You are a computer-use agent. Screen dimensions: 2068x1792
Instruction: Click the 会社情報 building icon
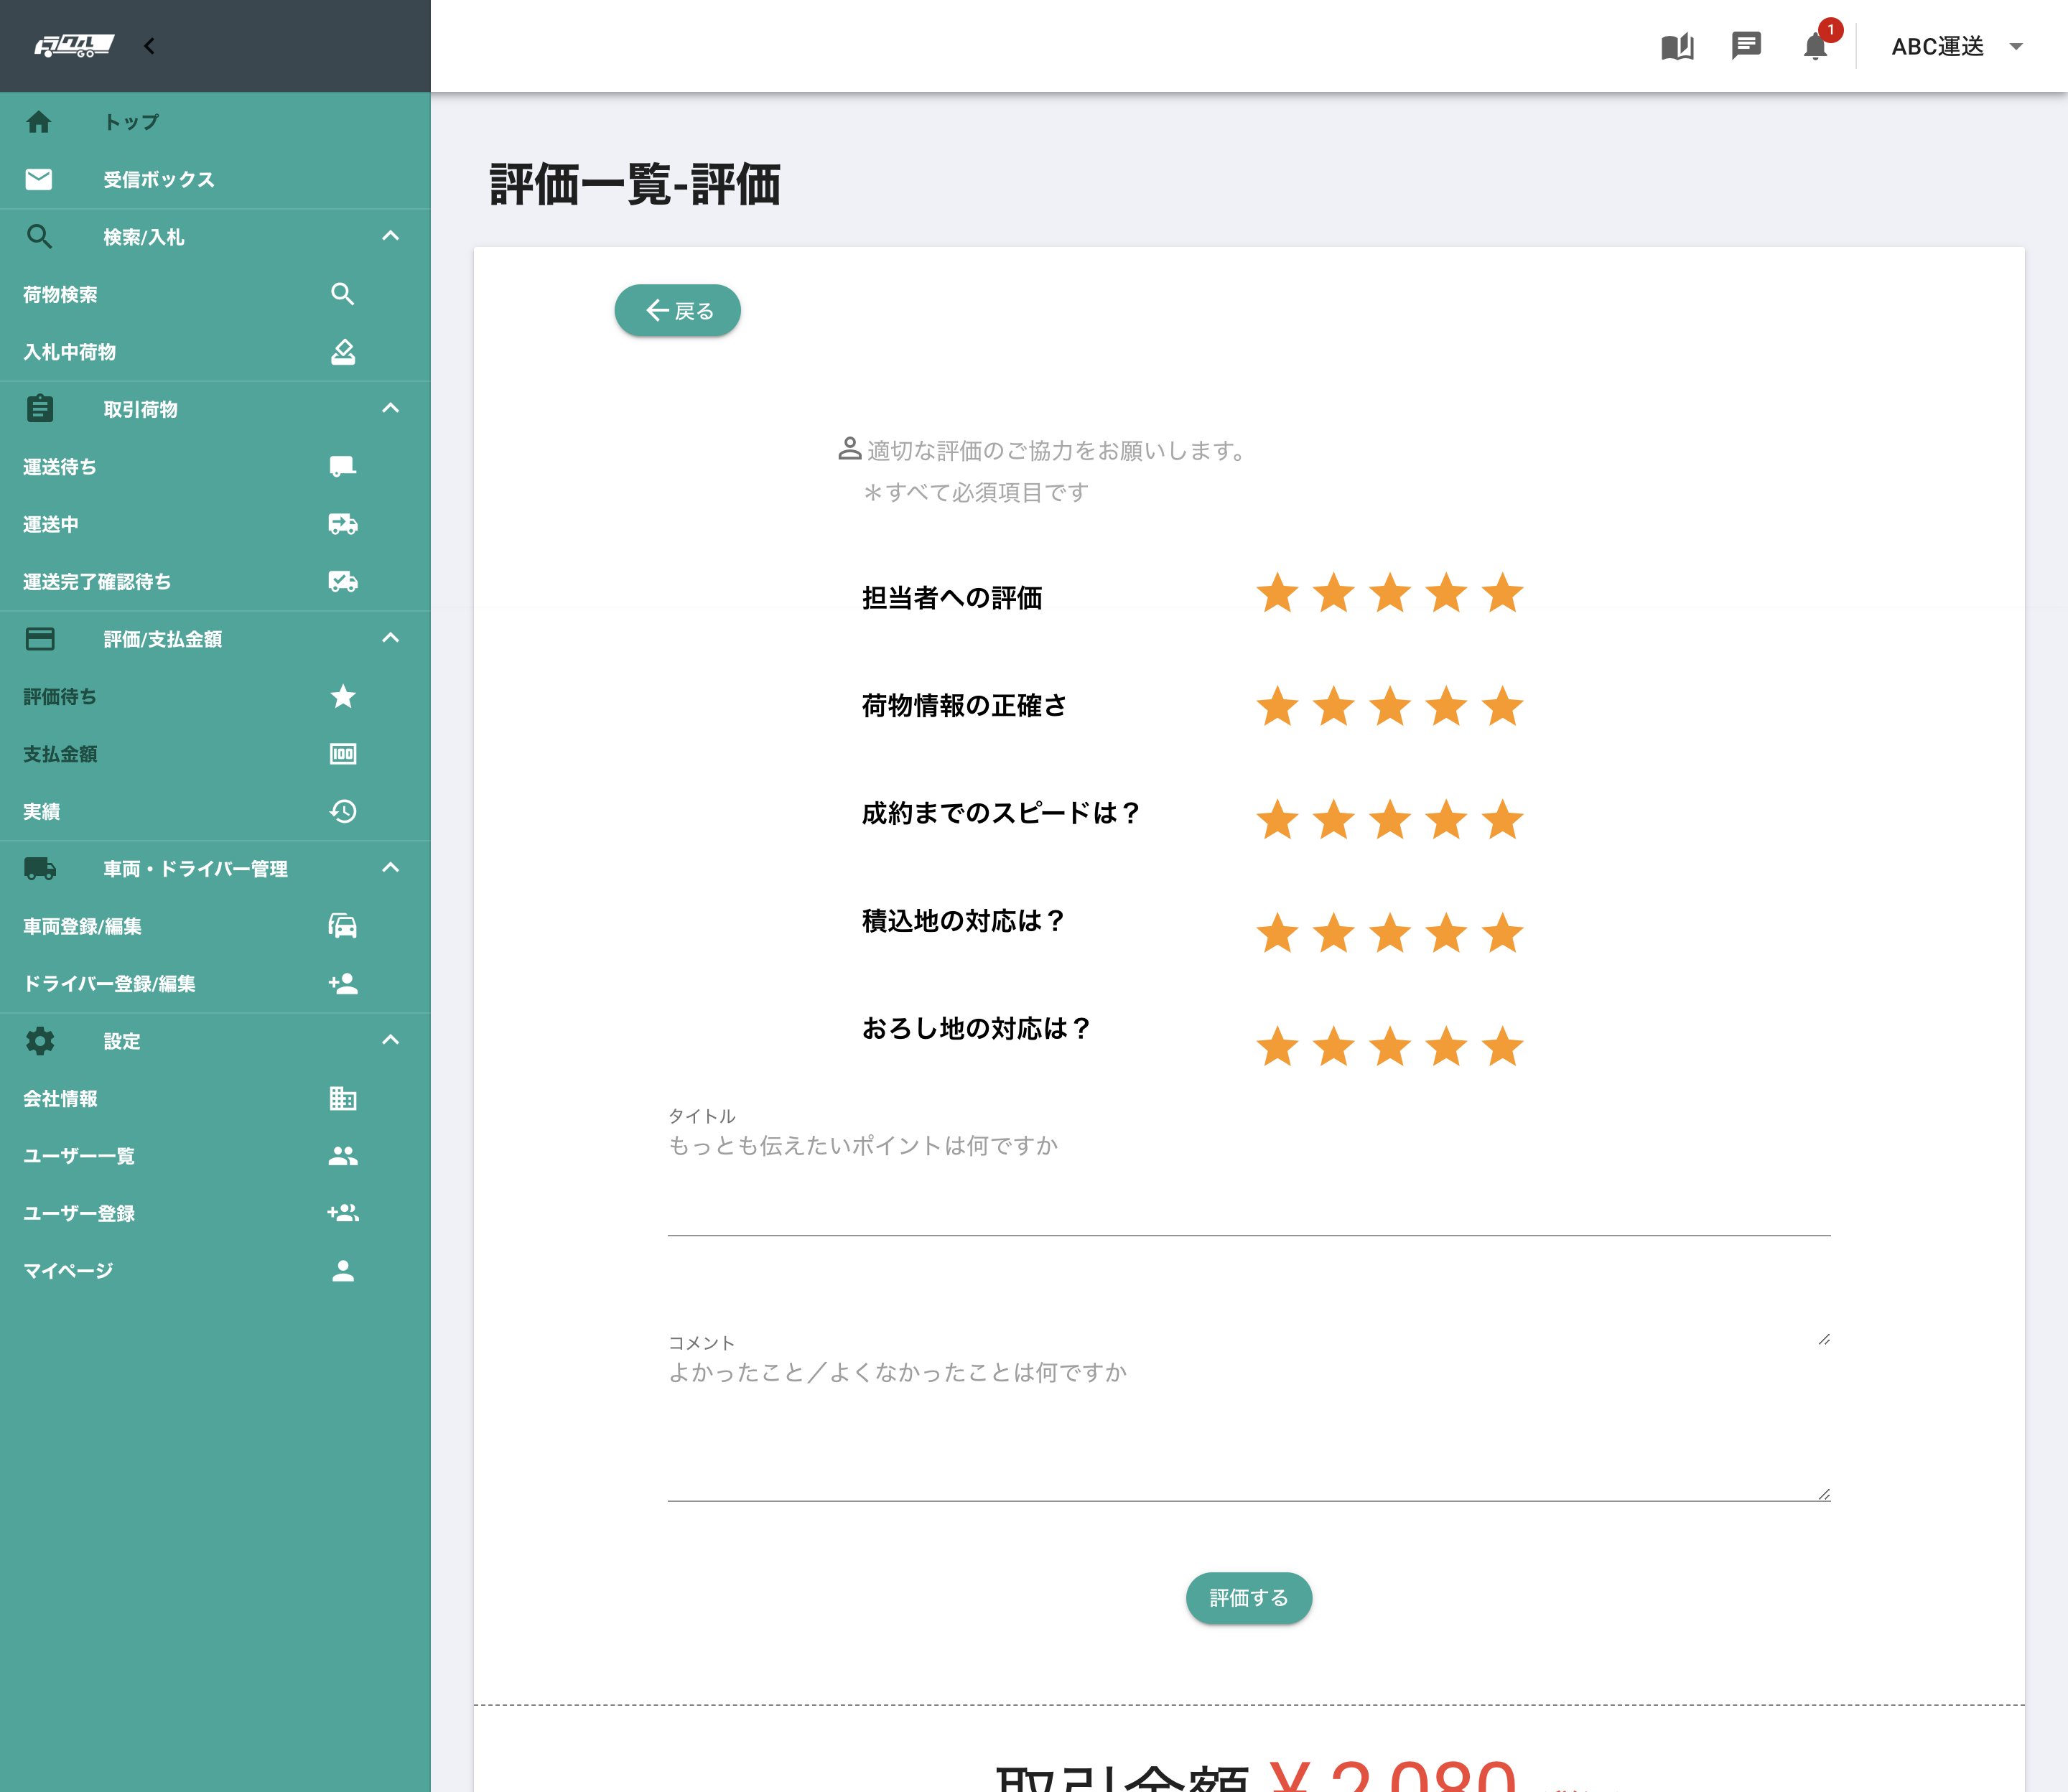tap(342, 1098)
